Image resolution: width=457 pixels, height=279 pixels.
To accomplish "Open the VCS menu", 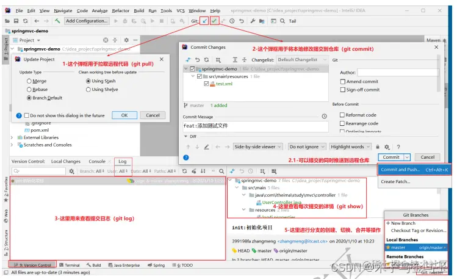I will (181, 10).
